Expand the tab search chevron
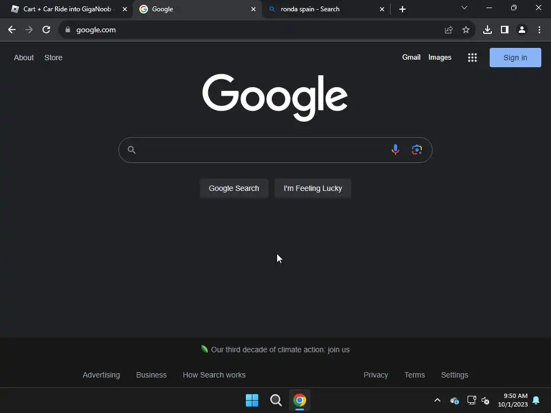 click(x=464, y=8)
